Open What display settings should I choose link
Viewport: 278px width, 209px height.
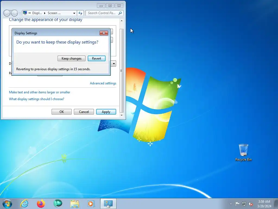pyautogui.click(x=37, y=99)
